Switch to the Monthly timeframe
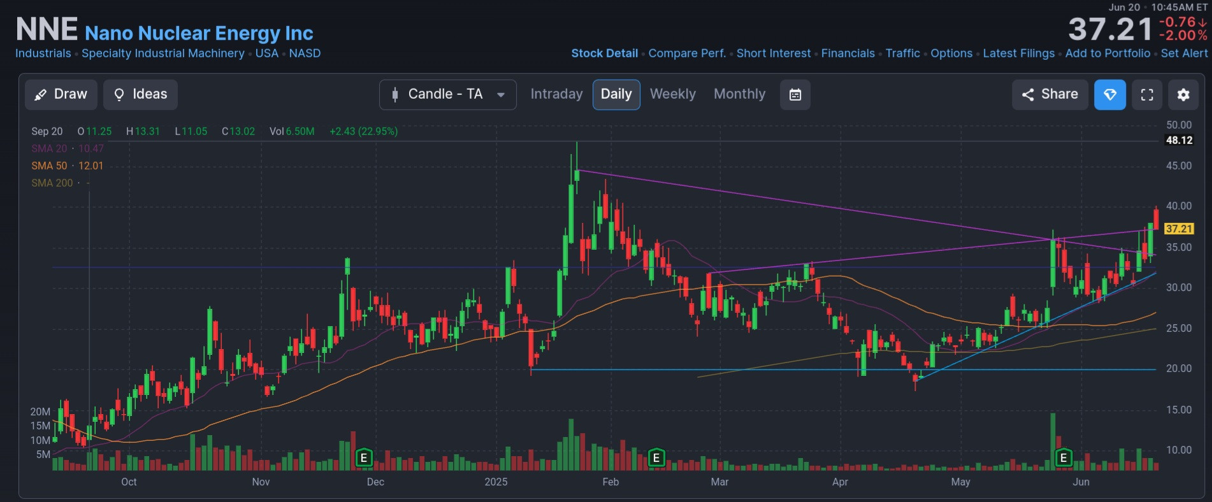The width and height of the screenshot is (1212, 502). (x=739, y=94)
